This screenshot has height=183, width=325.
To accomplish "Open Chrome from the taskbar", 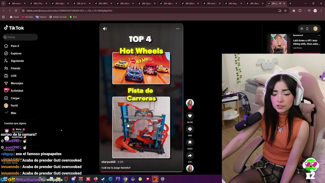I will pos(125,179).
